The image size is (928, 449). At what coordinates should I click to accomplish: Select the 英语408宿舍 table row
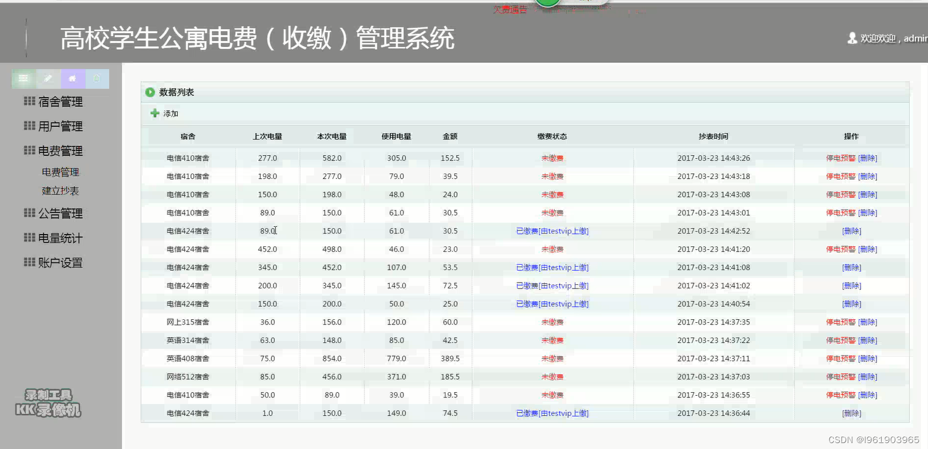point(415,358)
